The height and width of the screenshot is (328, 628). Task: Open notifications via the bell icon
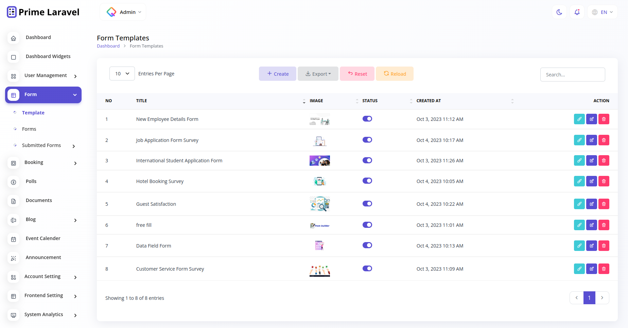click(577, 12)
